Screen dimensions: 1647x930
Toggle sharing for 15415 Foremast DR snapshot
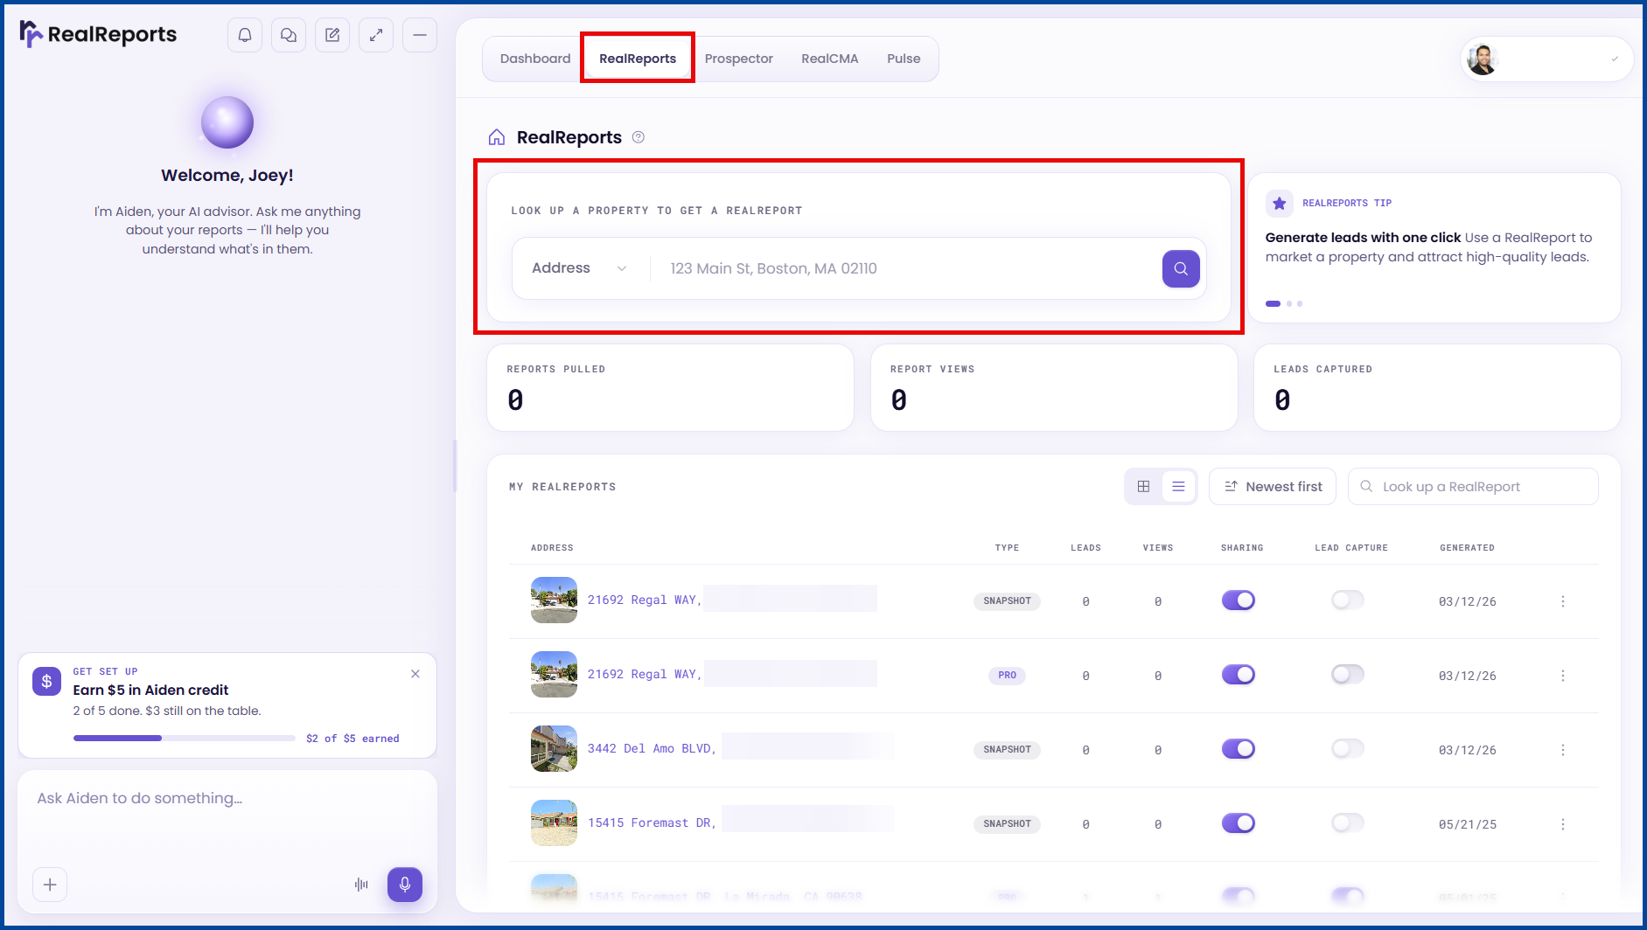click(1239, 823)
